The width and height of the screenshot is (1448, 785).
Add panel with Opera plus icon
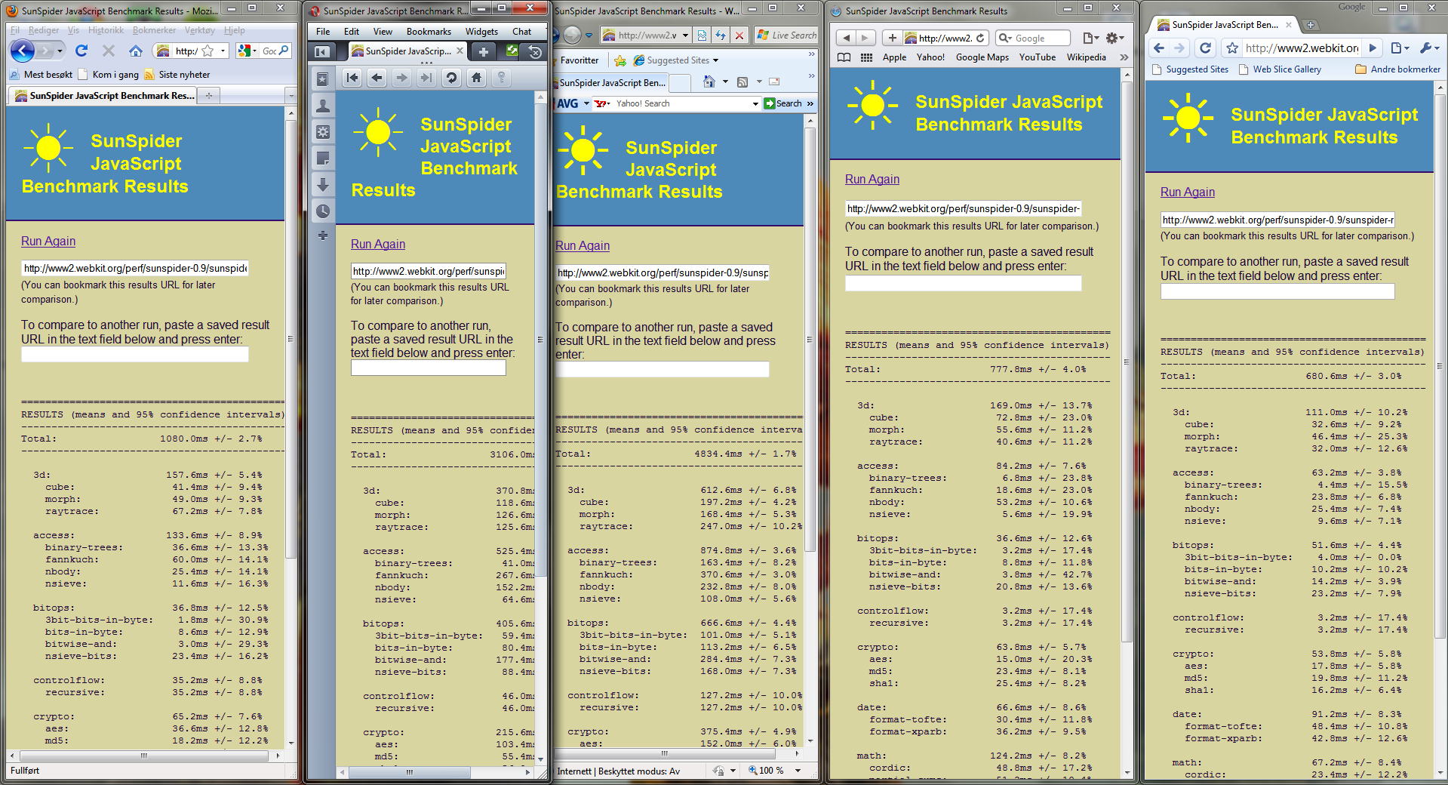(323, 236)
